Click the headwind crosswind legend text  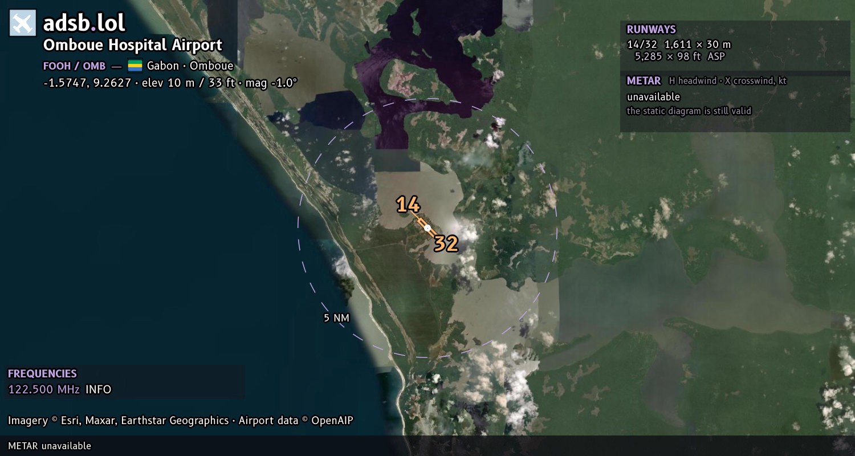[x=728, y=81]
